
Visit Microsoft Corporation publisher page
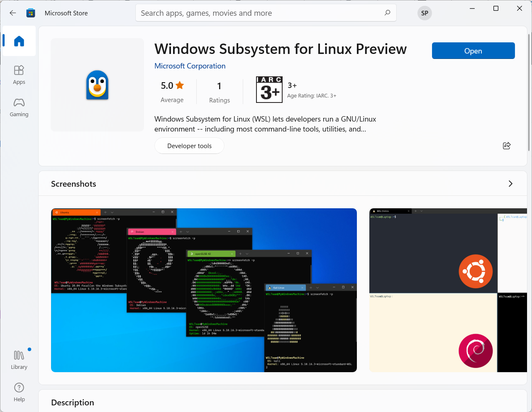pyautogui.click(x=190, y=66)
